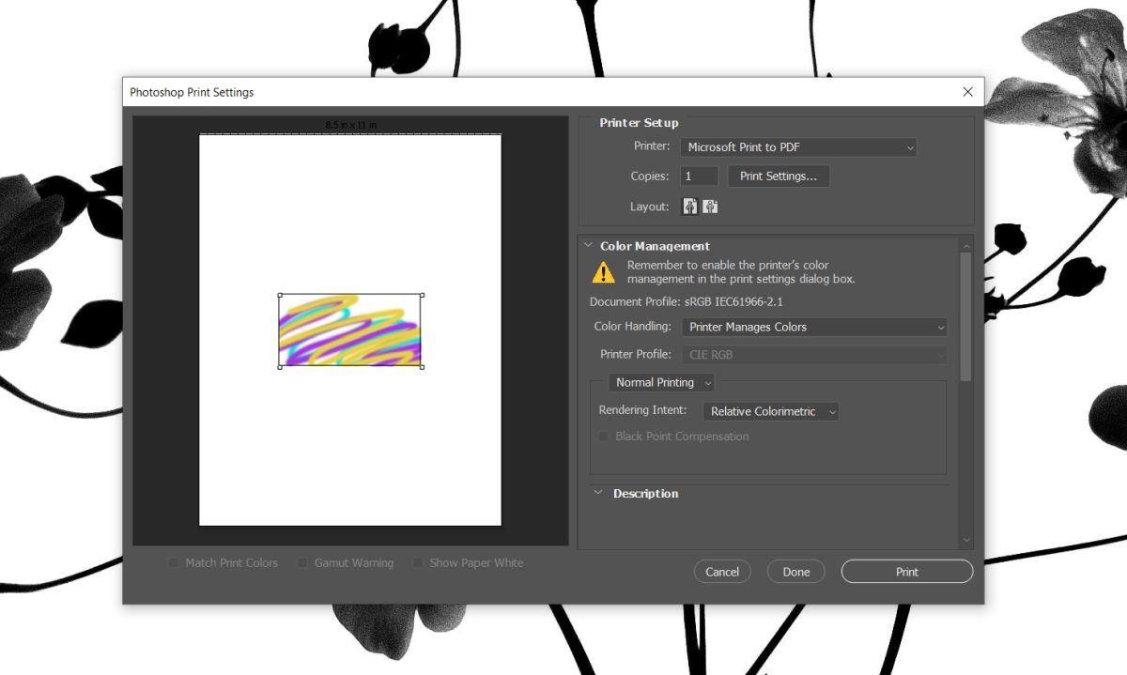This screenshot has width=1127, height=675.
Task: Click the Printer Setup section header
Action: (x=639, y=122)
